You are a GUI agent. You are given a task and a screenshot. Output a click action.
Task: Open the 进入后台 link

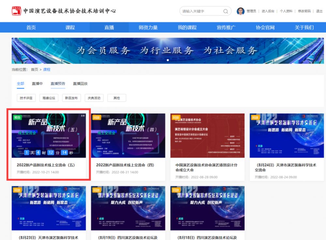[x=268, y=11]
